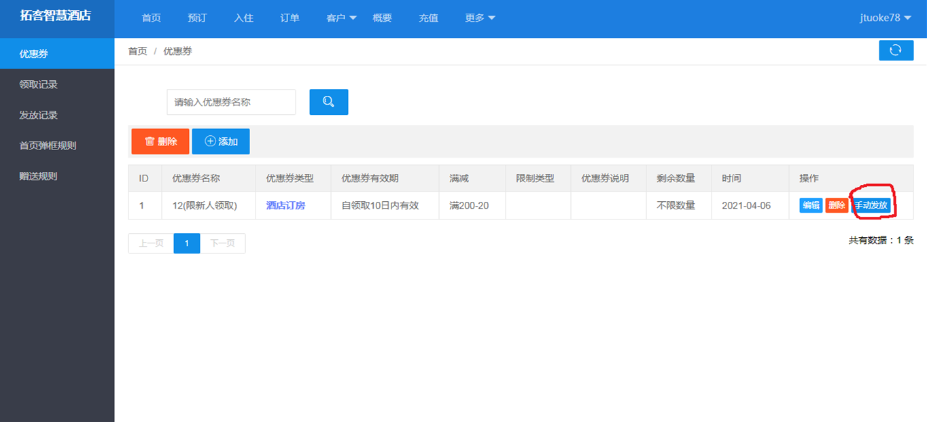
Task: Select 赠送规则 in the sidebar
Action: tap(57, 176)
